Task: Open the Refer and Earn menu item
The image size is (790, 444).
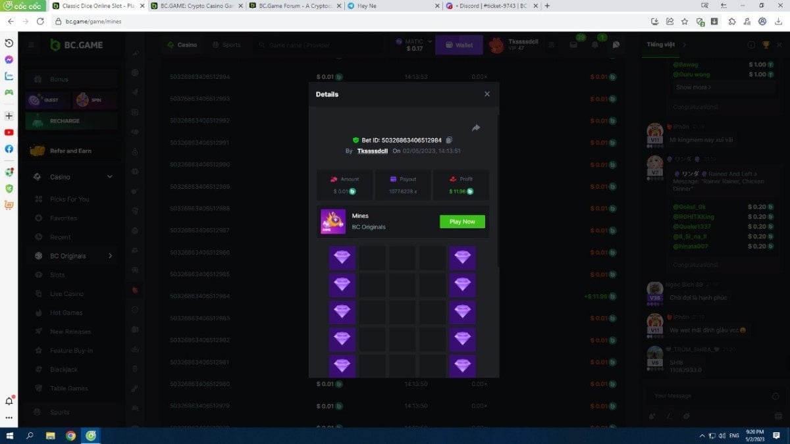Action: [70, 151]
